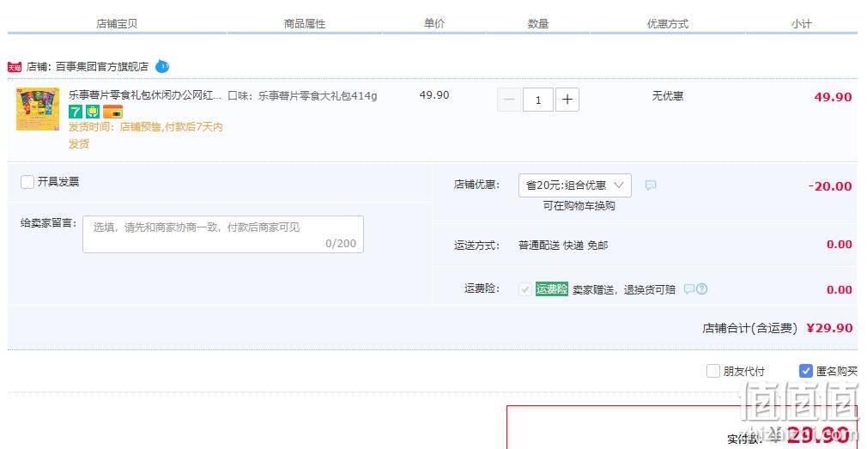The height and width of the screenshot is (449, 867).
Task: Click the 普通配送 快递 免邮 text
Action: (x=563, y=245)
